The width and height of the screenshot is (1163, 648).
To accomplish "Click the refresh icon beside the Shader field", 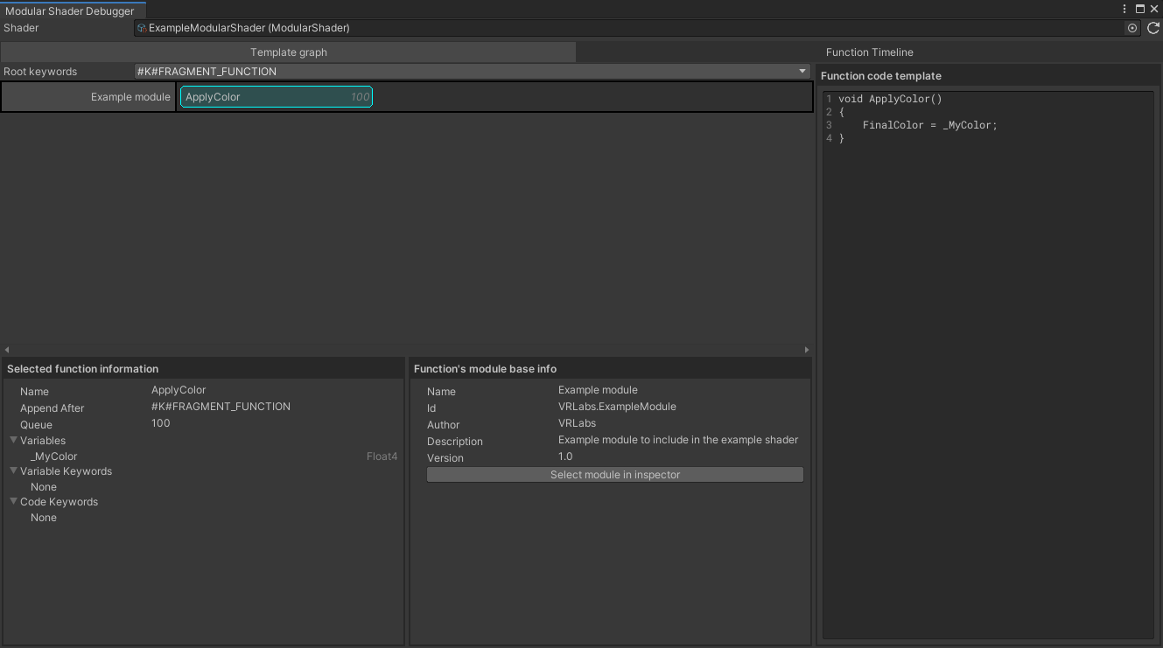I will pyautogui.click(x=1152, y=28).
